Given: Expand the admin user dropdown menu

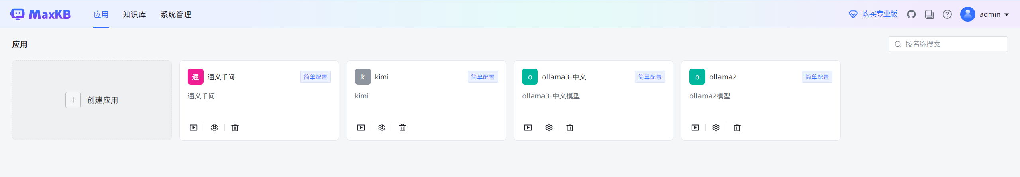Looking at the screenshot, I should click(985, 14).
